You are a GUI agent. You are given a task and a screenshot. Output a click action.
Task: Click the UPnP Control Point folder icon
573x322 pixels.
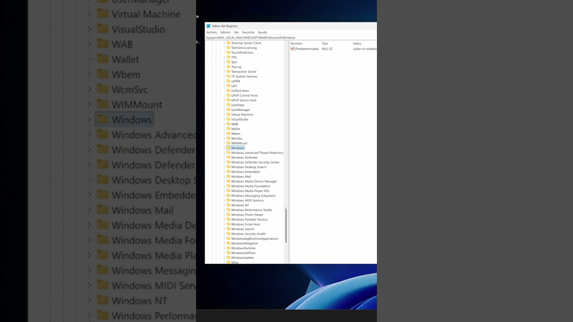[x=228, y=96]
